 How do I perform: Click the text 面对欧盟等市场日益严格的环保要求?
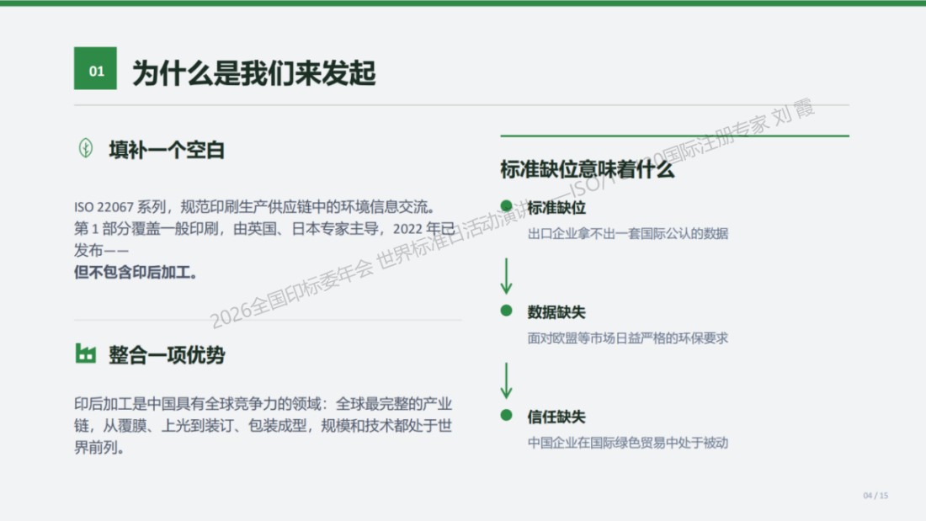pyautogui.click(x=628, y=338)
